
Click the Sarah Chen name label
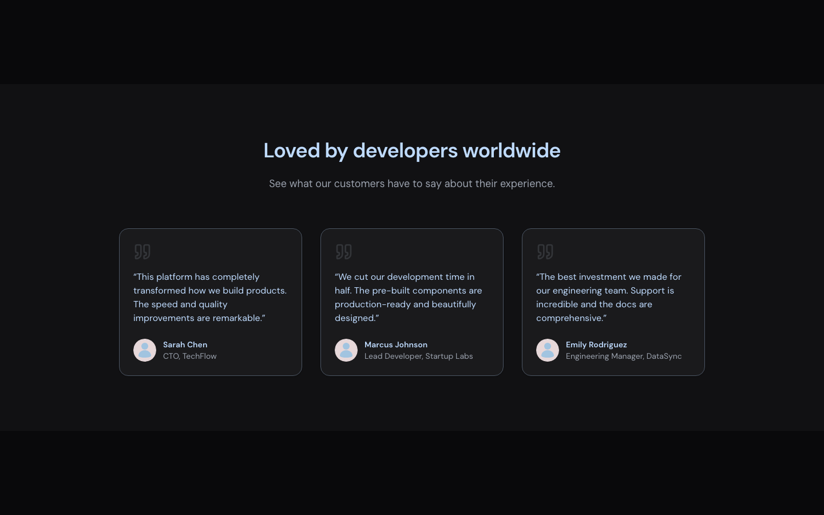[x=185, y=344]
